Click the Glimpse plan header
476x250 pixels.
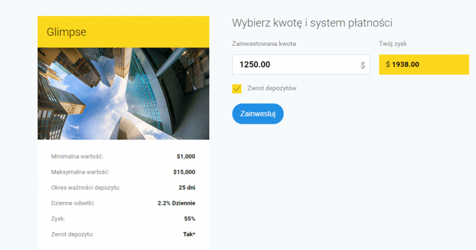pos(123,32)
